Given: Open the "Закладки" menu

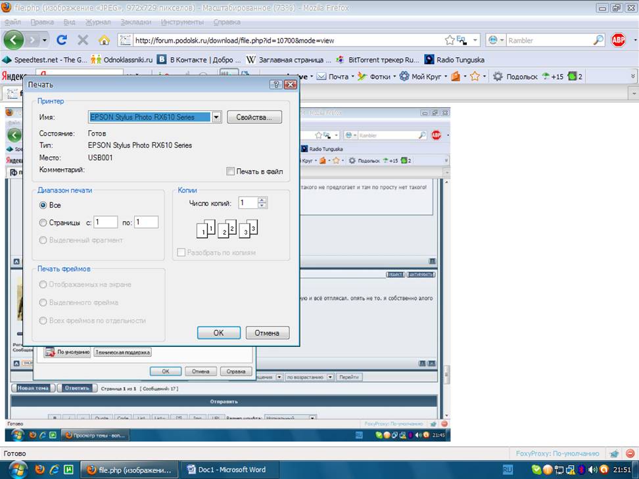Looking at the screenshot, I should click(x=135, y=22).
